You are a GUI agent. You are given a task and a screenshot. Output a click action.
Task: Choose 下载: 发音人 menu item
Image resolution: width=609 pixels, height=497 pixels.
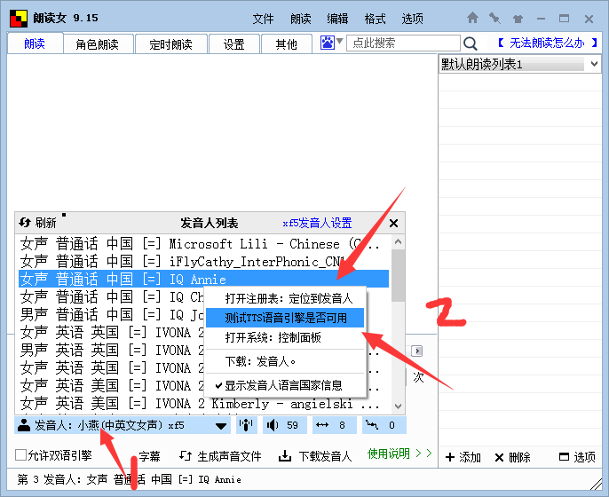click(x=285, y=361)
